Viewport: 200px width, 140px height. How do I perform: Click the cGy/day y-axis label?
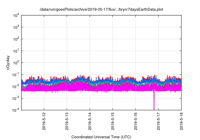pyautogui.click(x=8, y=62)
